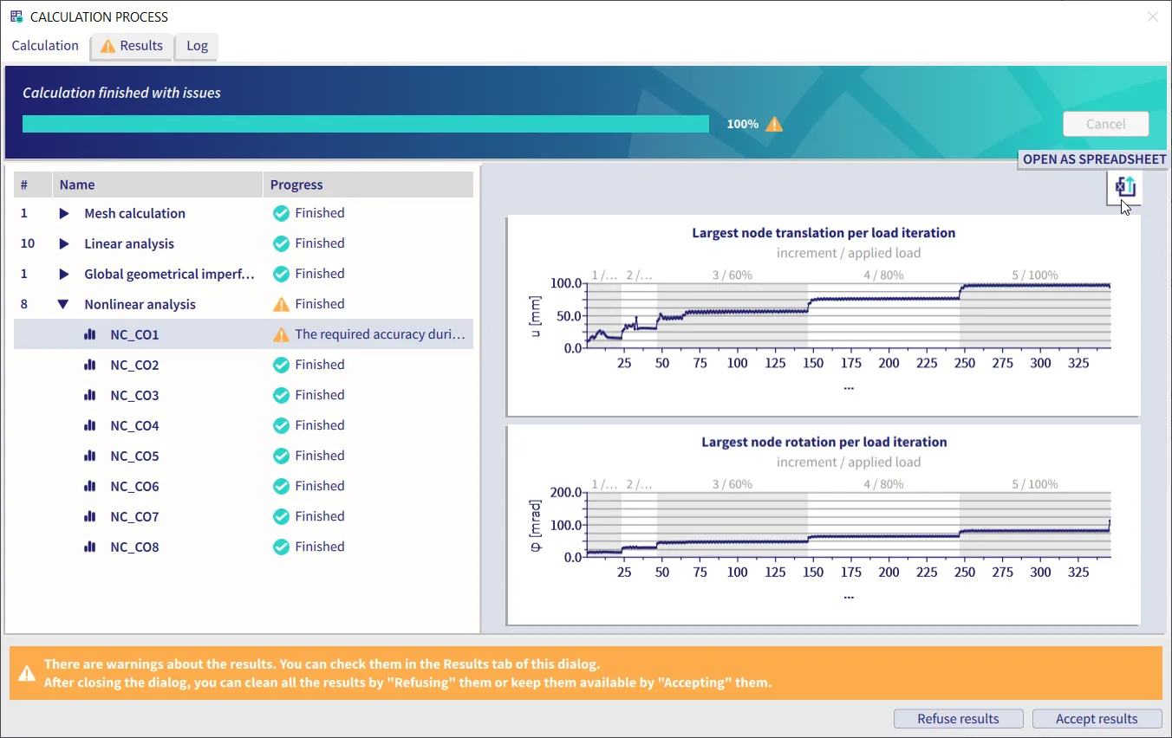Expand the Linear analysis row
Viewport: 1172px width, 738px height.
63,243
